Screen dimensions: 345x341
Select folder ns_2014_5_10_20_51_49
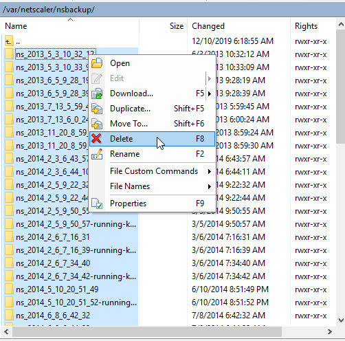click(57, 289)
